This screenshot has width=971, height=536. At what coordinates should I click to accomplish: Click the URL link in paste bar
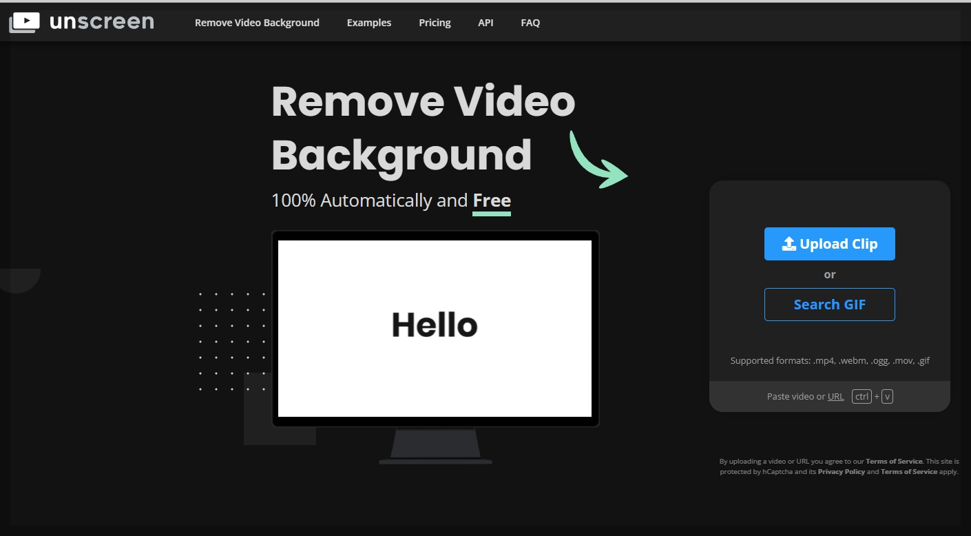coord(835,397)
